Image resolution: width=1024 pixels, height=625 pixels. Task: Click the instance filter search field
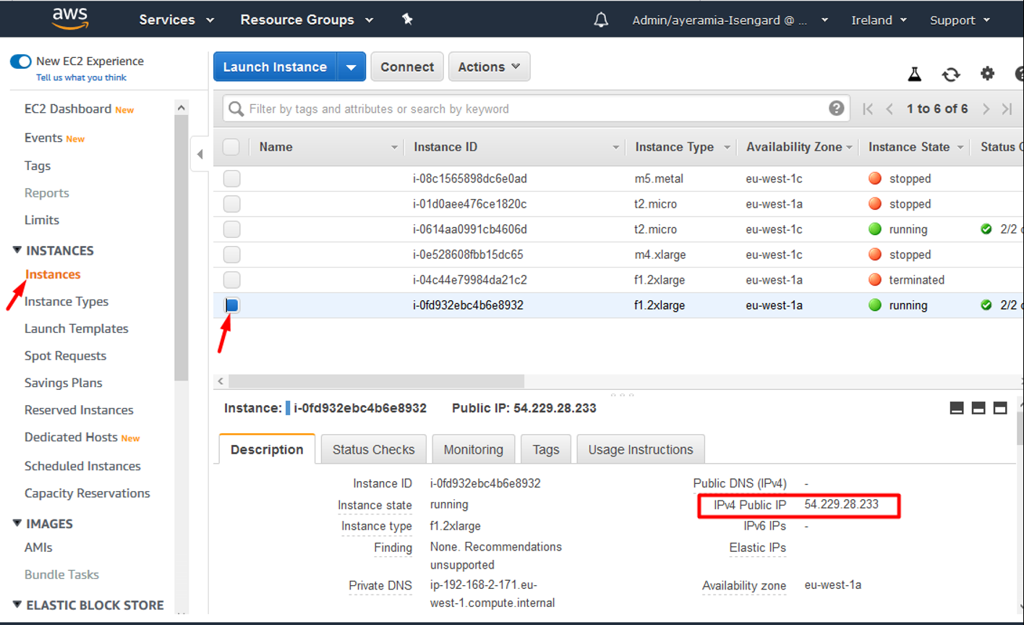click(x=535, y=109)
